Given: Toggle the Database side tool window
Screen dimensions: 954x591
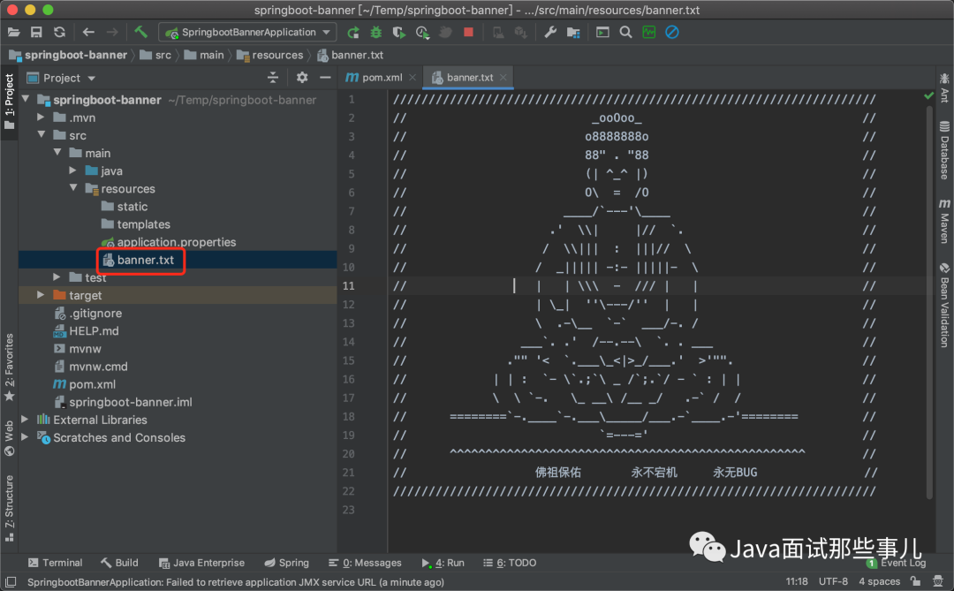Looking at the screenshot, I should pyautogui.click(x=944, y=150).
